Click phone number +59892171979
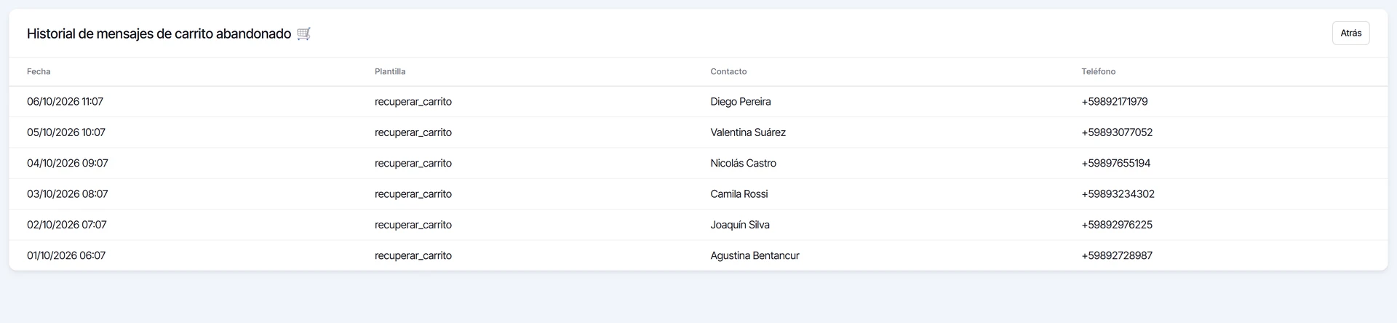This screenshot has height=323, width=1397. 1114,102
